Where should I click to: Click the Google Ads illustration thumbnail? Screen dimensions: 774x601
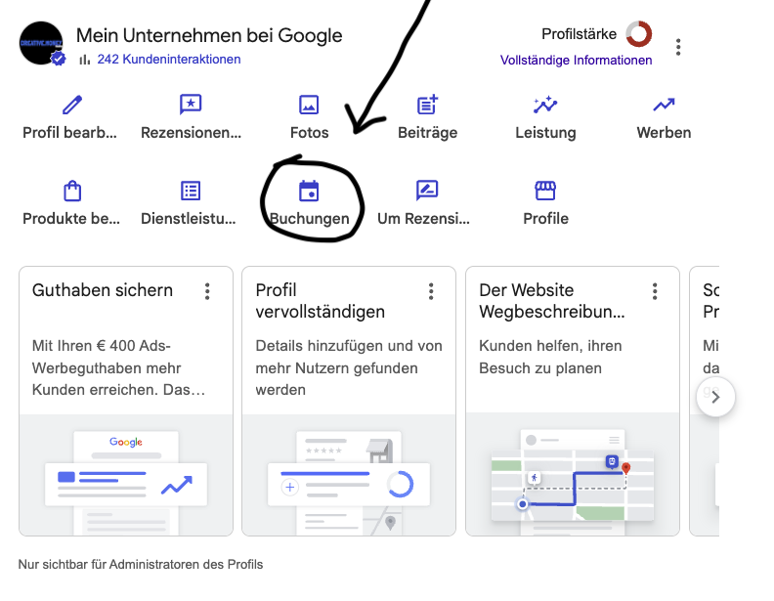[126, 475]
